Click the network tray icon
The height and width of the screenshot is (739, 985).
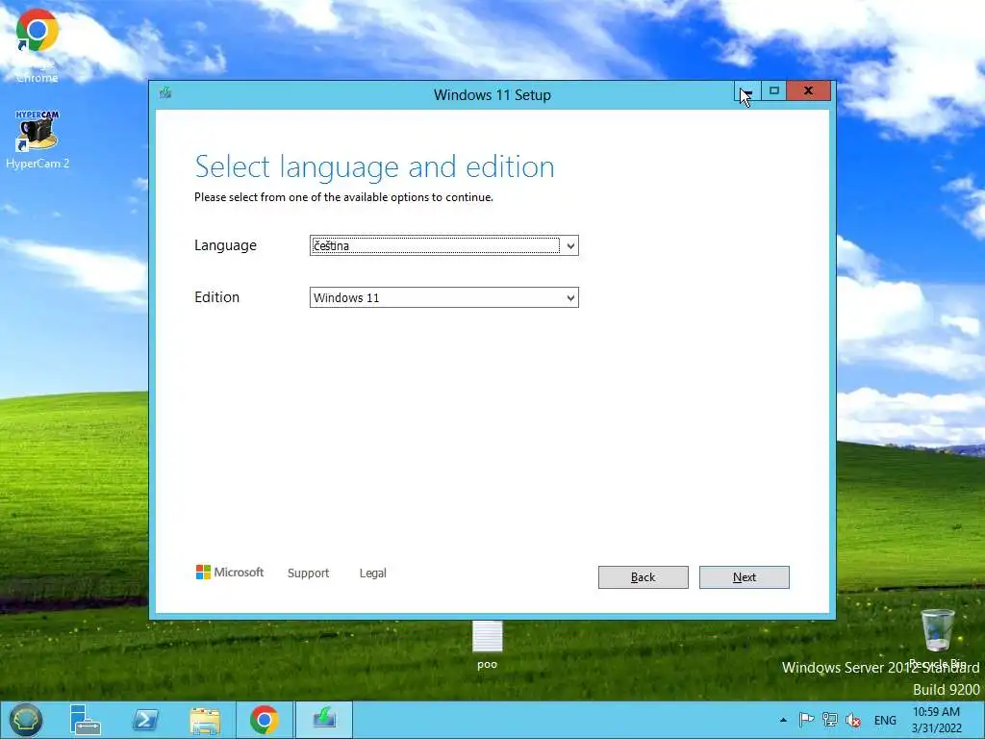pos(830,720)
